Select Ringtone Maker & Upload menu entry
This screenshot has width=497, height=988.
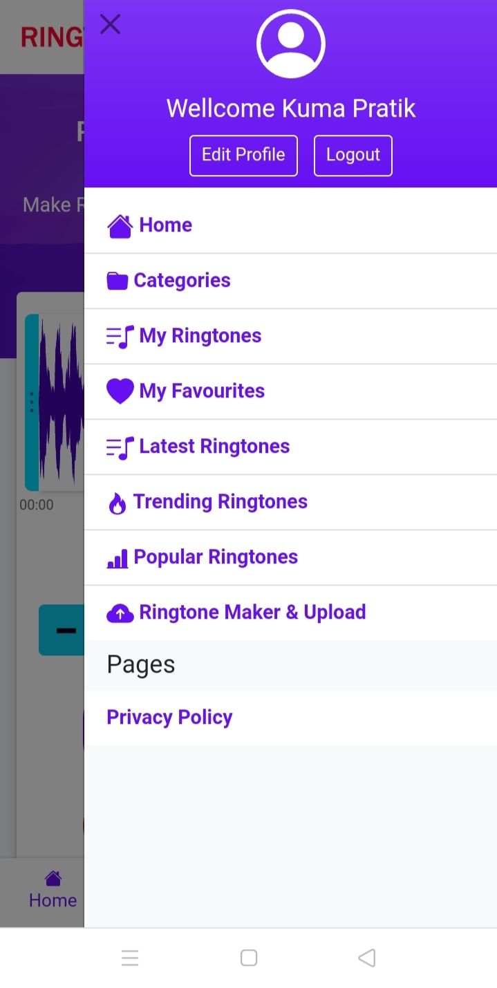pos(252,613)
